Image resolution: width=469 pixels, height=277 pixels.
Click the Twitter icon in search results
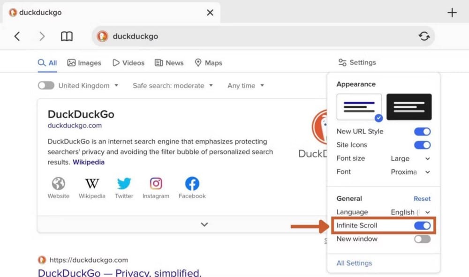point(124,183)
